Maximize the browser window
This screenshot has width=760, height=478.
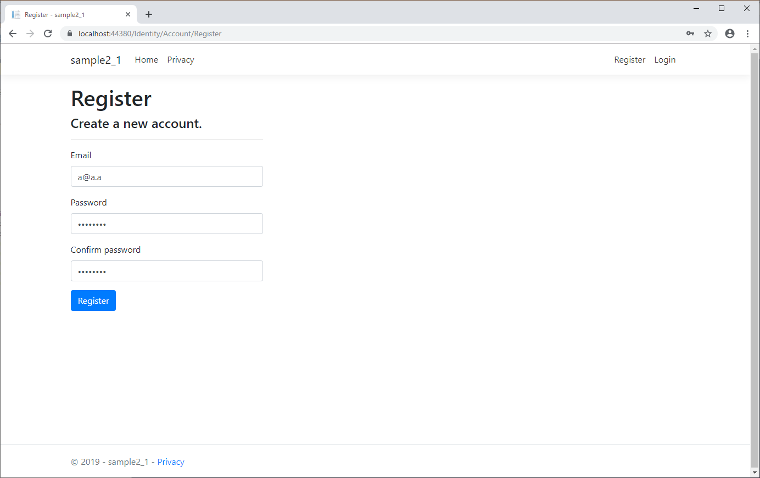point(722,8)
